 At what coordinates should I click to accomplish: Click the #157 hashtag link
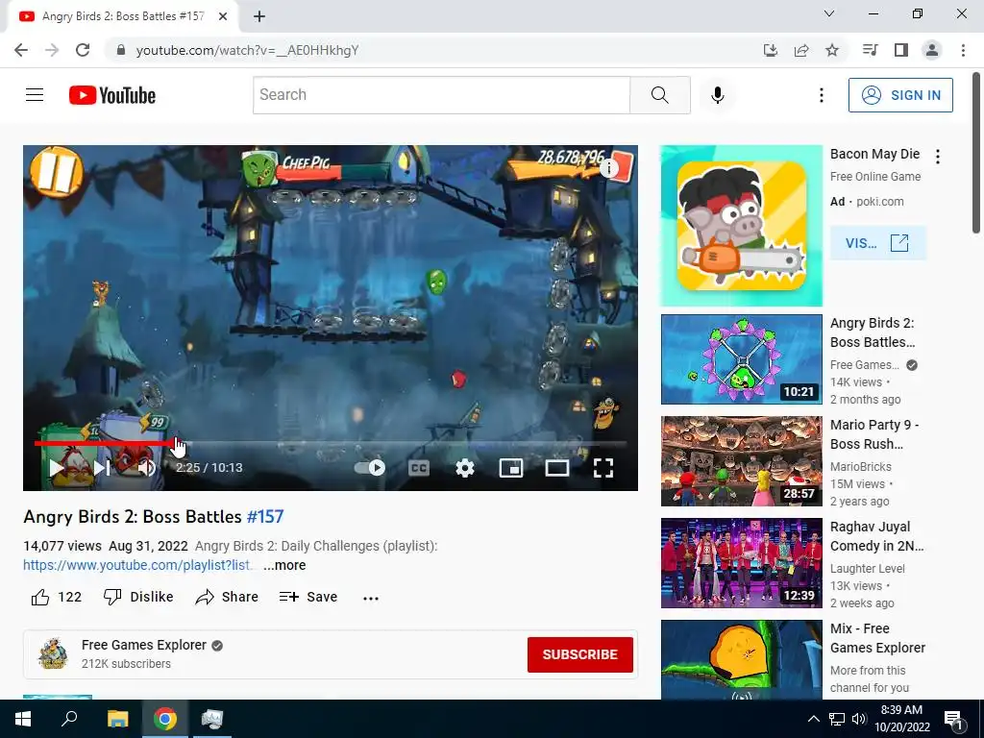click(265, 516)
